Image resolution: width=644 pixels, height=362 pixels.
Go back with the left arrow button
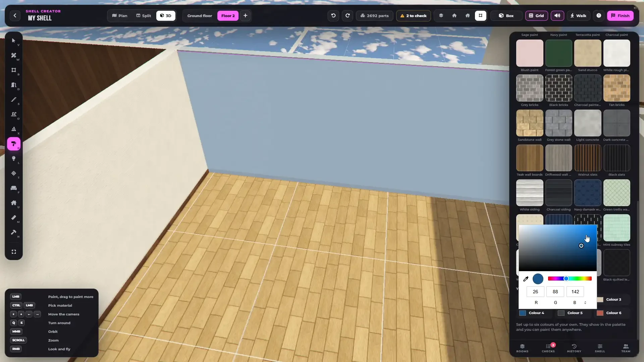(15, 15)
